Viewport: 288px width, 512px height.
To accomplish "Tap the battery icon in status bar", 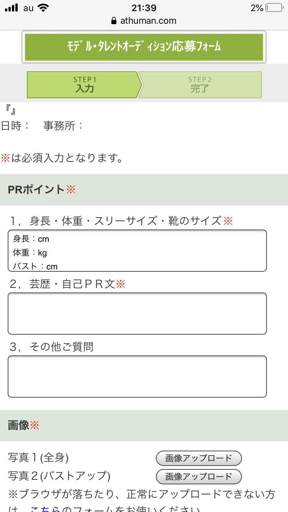I will tap(274, 8).
